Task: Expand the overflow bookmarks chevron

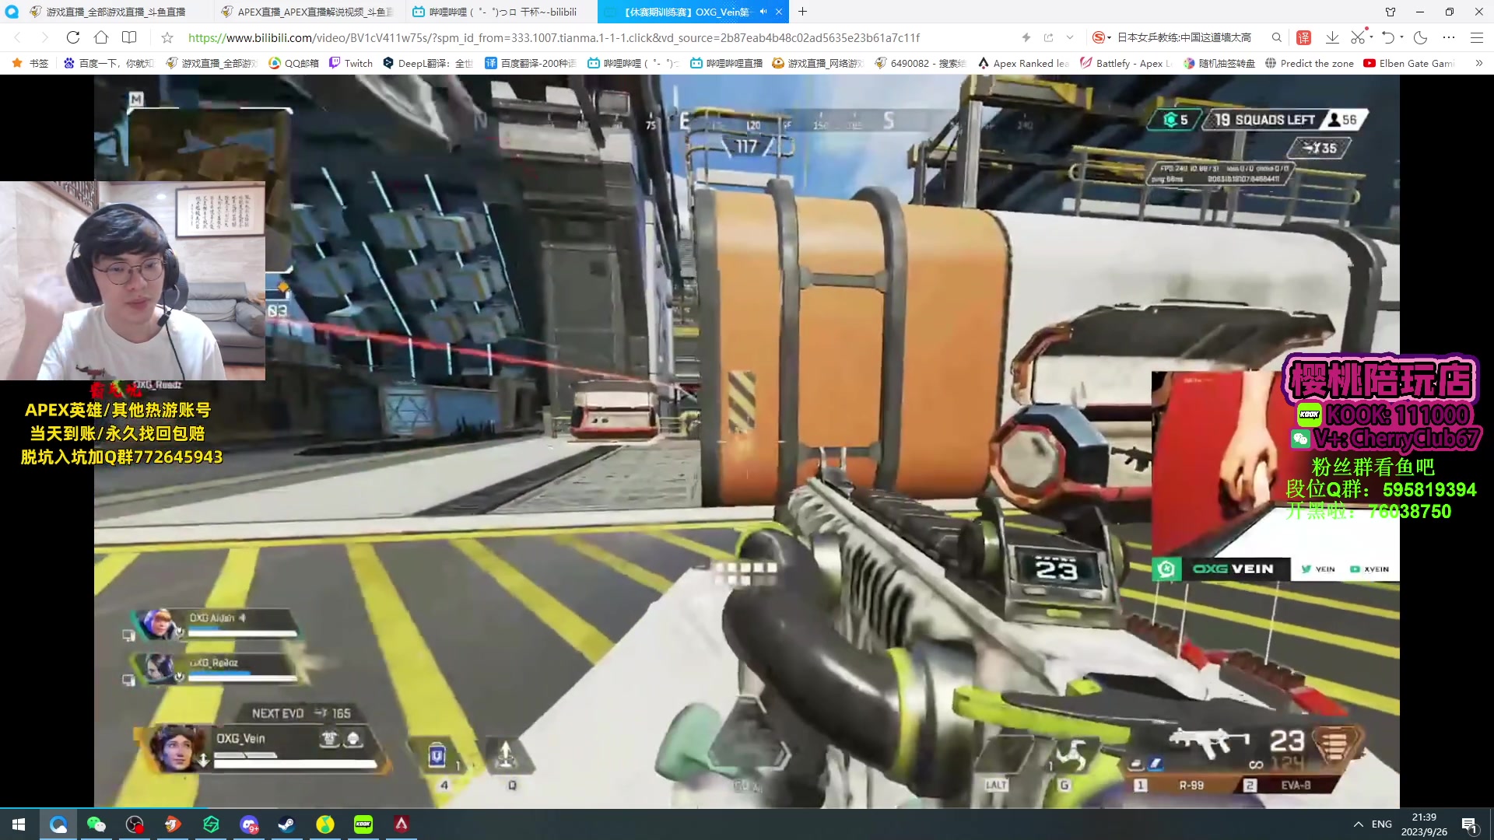Action: (1478, 63)
